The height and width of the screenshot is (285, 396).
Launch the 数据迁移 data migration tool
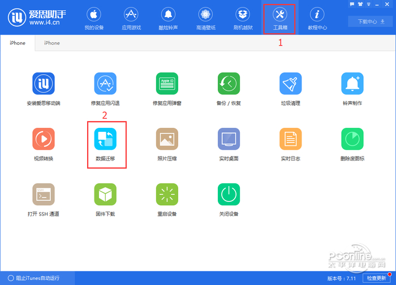click(x=105, y=144)
